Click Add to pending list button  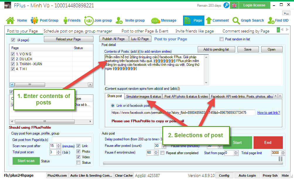tap(216, 49)
